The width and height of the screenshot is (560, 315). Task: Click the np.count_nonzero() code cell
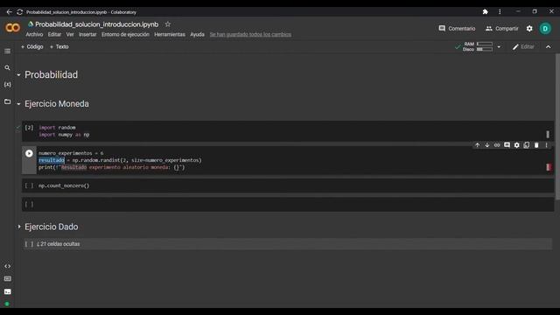[x=288, y=185]
